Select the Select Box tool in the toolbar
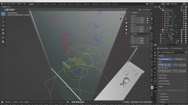The height and width of the screenshot is (105, 188). pyautogui.click(x=3, y=14)
